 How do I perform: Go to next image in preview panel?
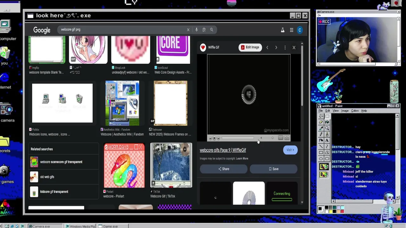click(x=276, y=47)
